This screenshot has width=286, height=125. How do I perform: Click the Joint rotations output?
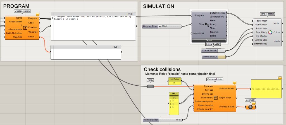pos(217,17)
